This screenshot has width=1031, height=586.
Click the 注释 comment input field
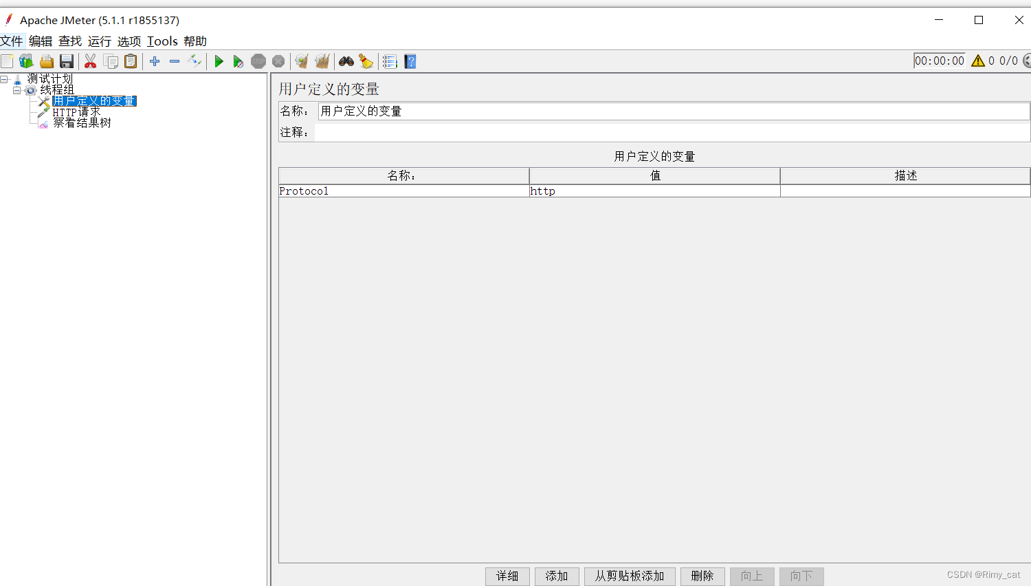(x=672, y=133)
